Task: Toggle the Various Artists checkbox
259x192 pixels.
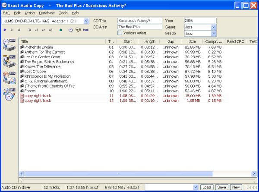Action: [120, 33]
